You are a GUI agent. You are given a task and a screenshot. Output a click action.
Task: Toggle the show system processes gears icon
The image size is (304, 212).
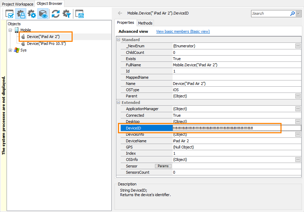point(32,14)
